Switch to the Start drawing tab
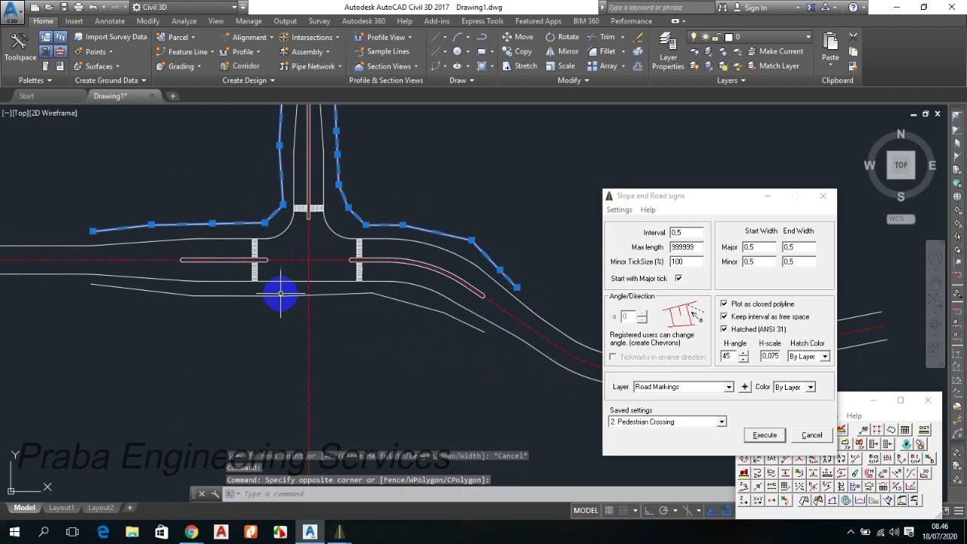Screen dimensions: 967x544 pyautogui.click(x=26, y=96)
